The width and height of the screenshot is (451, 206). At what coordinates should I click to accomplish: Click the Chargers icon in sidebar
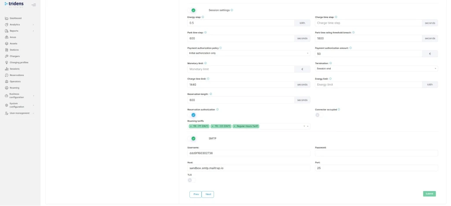click(x=7, y=56)
